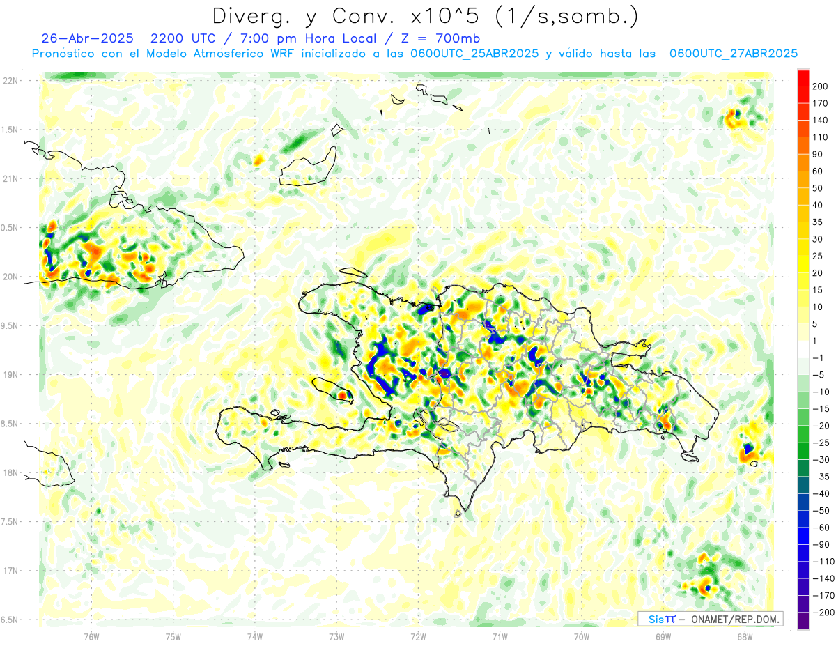This screenshot has height=646, width=836.
Task: Click the colorbar label '-110'
Action: [x=825, y=562]
